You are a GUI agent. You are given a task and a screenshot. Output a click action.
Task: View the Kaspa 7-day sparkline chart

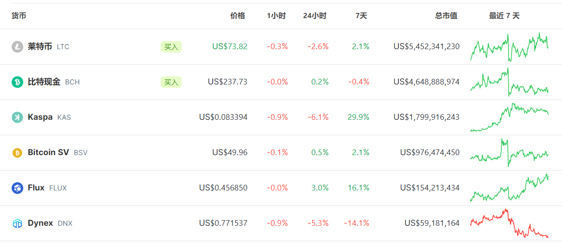click(509, 117)
